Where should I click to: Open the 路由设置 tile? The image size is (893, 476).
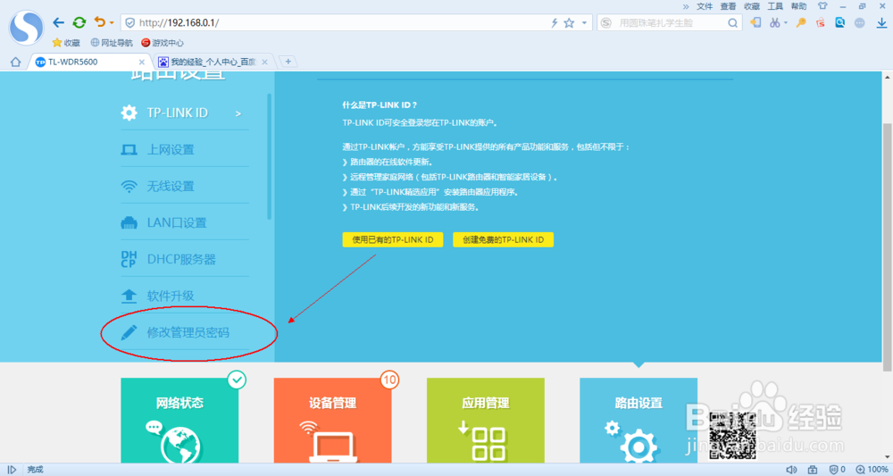point(638,421)
